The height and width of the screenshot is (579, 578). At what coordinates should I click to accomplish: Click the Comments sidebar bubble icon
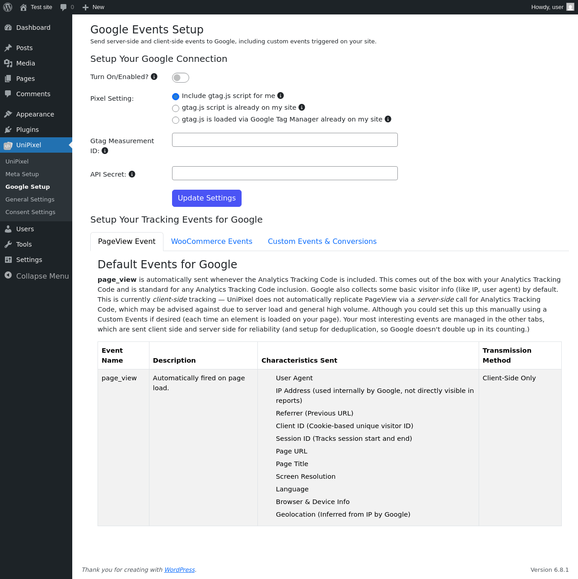click(8, 94)
